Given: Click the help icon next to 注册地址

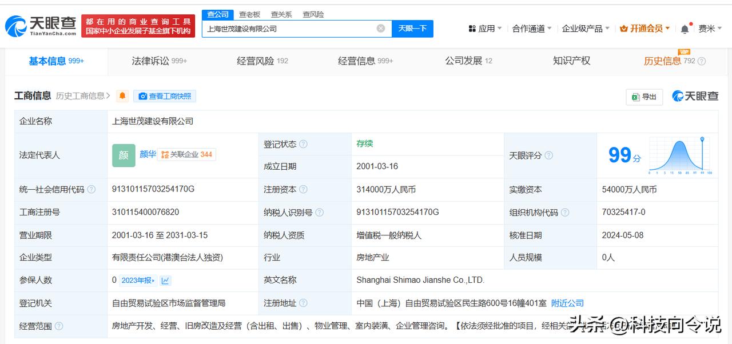Looking at the screenshot, I should coord(303,303).
